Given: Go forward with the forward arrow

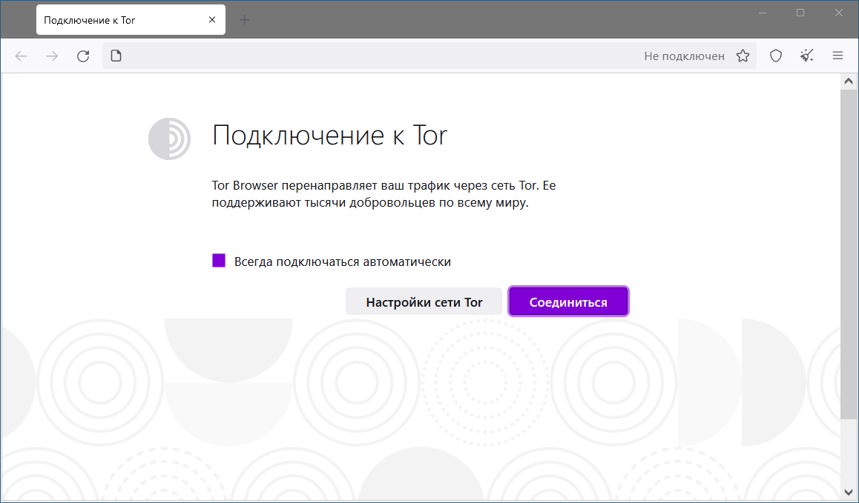Looking at the screenshot, I should [52, 56].
